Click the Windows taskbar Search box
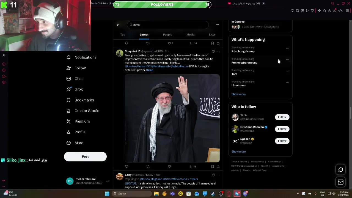The height and width of the screenshot is (198, 352). point(132,194)
